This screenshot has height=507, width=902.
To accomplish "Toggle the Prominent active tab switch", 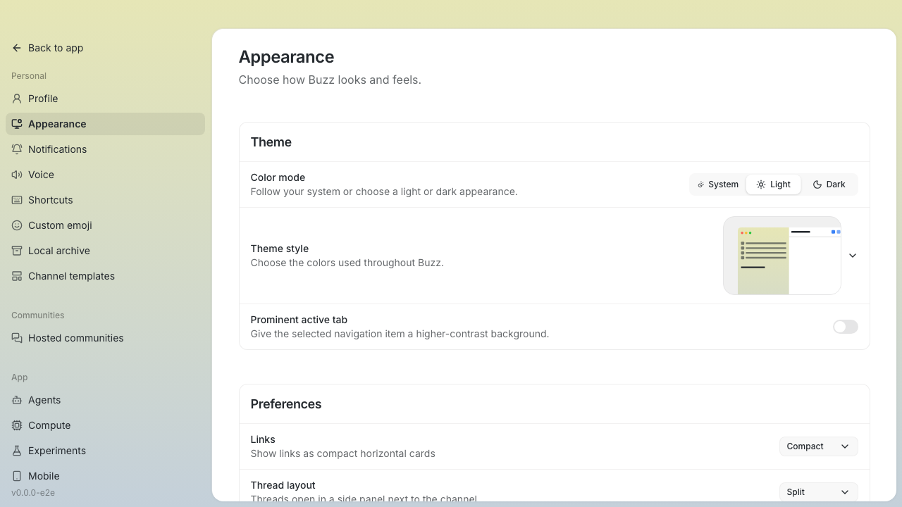I will coord(845,327).
